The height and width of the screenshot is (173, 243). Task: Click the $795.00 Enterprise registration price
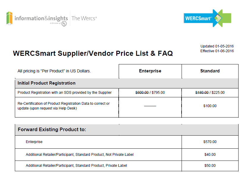point(158,93)
